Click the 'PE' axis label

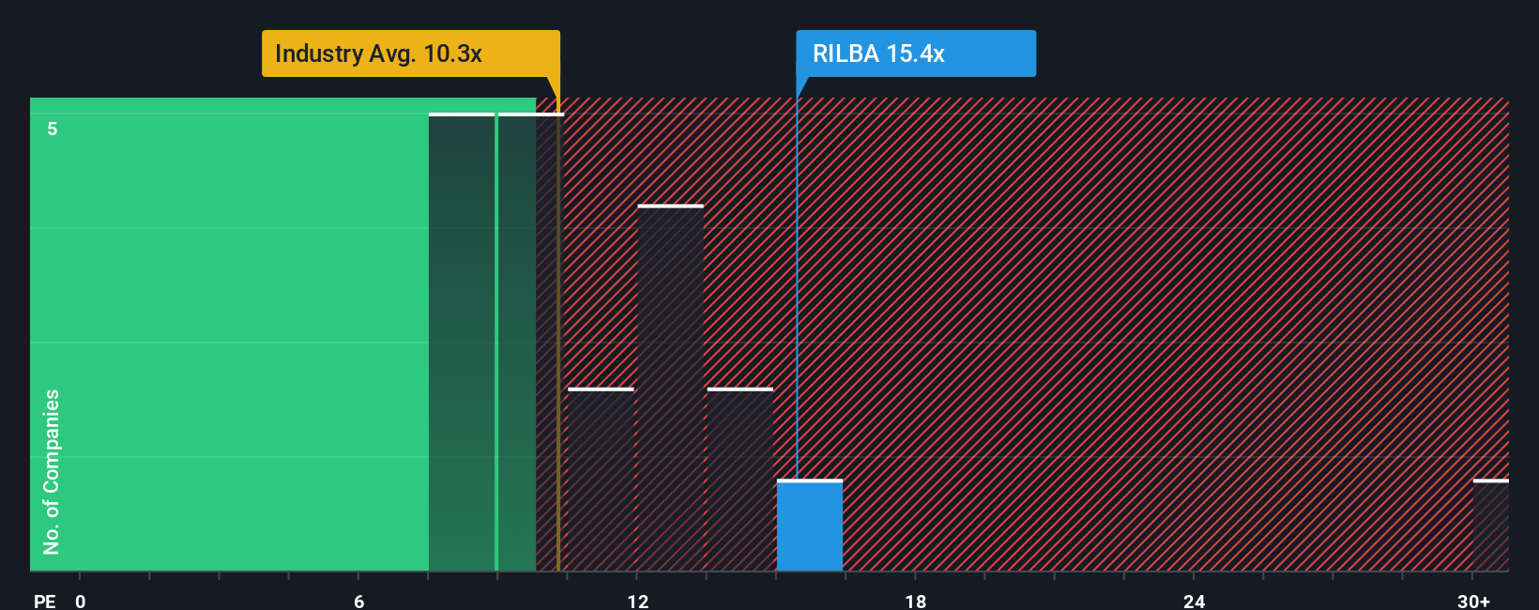(45, 602)
